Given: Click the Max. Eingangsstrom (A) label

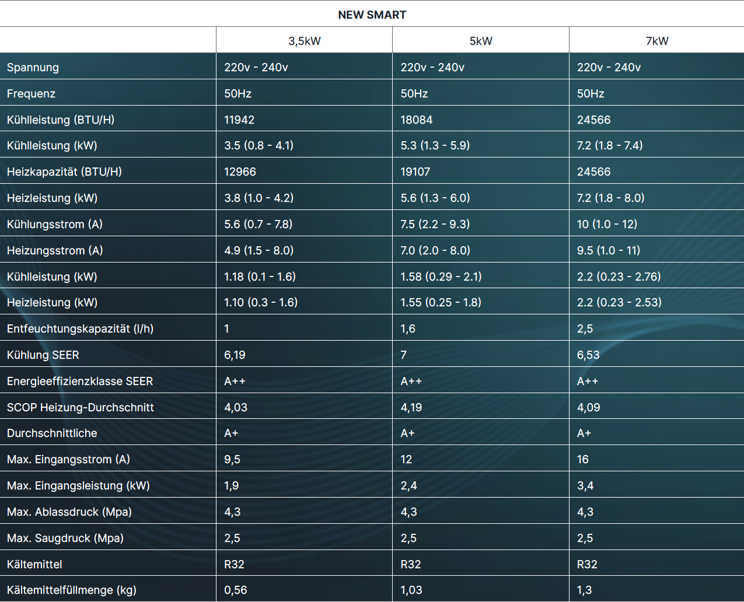Looking at the screenshot, I should [x=68, y=459].
